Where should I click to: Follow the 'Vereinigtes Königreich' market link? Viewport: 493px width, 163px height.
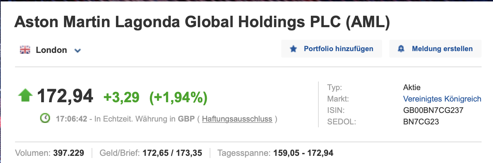click(x=442, y=99)
